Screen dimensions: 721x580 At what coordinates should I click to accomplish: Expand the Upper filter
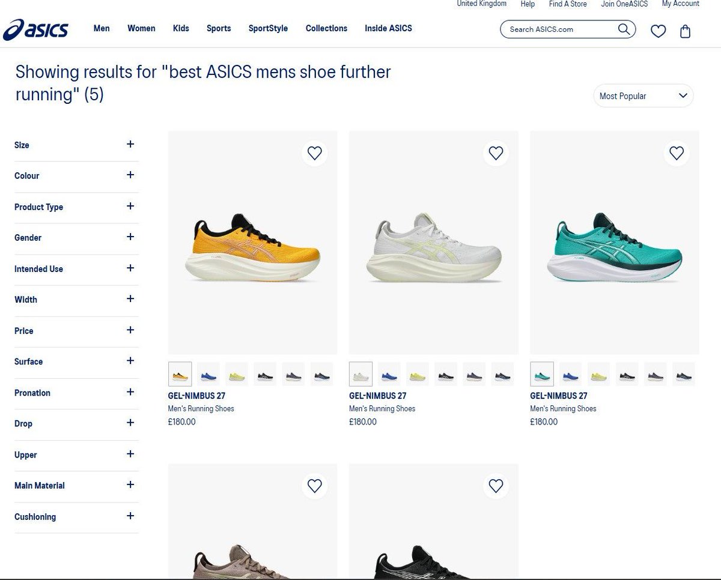pyautogui.click(x=76, y=455)
